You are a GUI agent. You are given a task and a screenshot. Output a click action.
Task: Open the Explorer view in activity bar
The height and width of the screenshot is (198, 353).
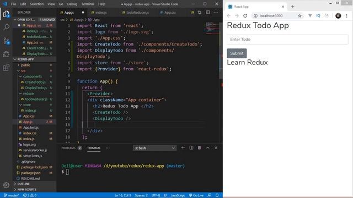6,14
